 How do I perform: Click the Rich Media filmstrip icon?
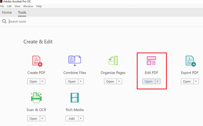[75, 98]
